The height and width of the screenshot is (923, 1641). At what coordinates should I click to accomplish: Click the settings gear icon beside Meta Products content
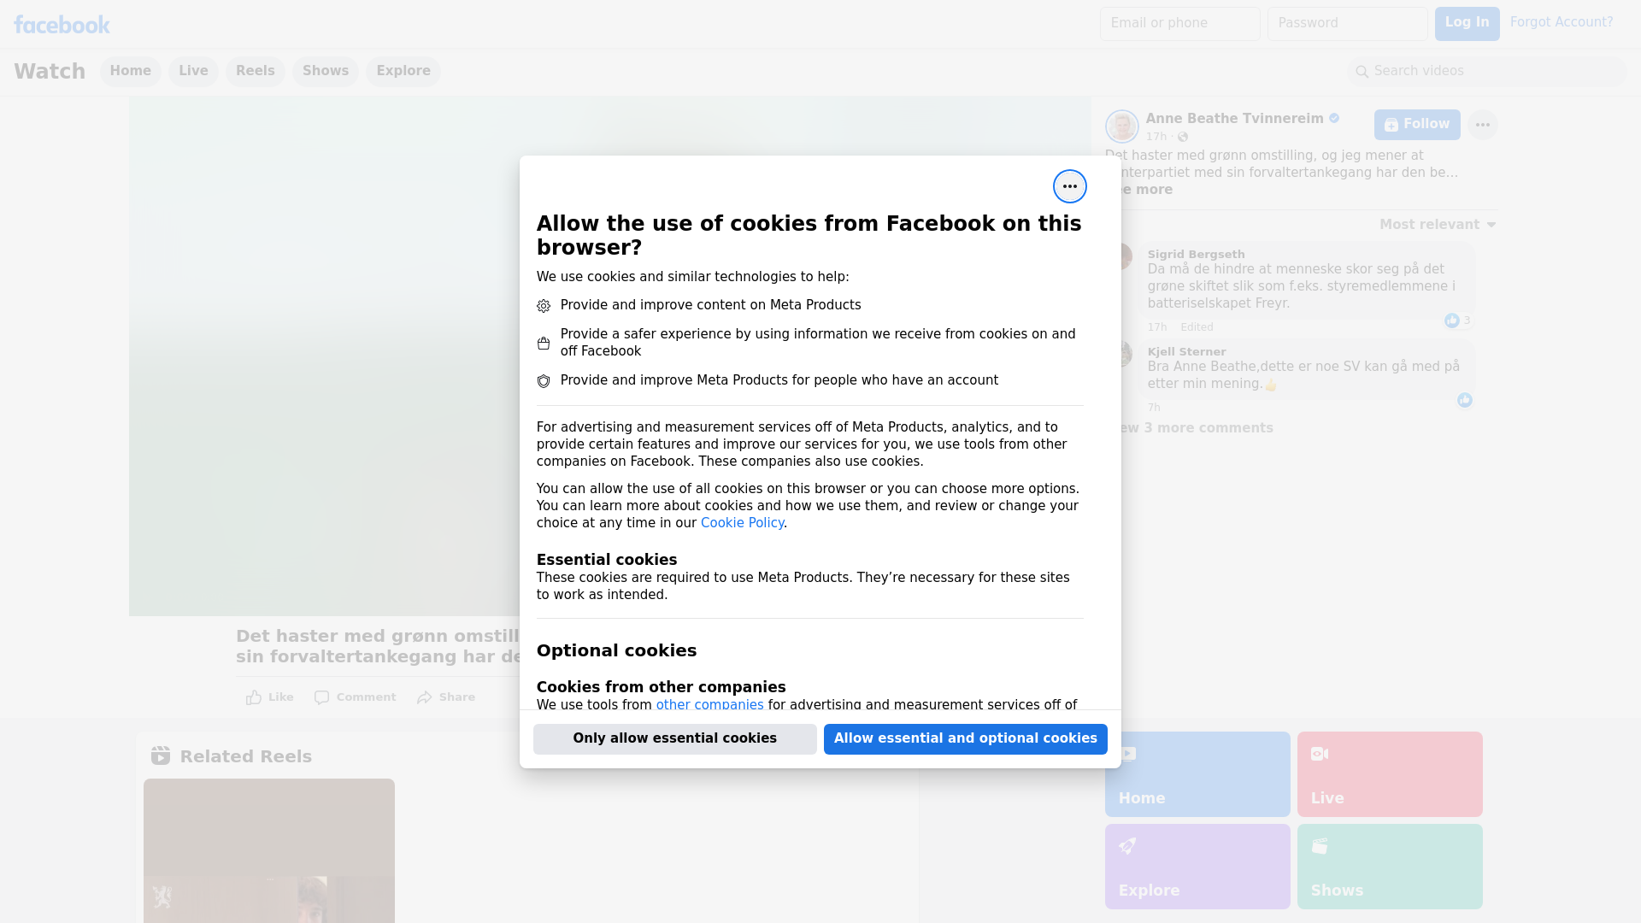click(544, 306)
